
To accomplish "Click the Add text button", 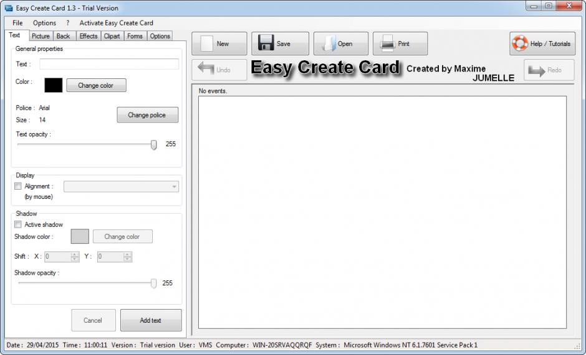I will [151, 320].
